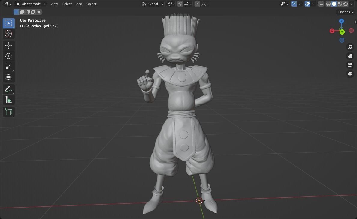Screen dimensions: 357x219
Task: Open object types visibility dropdown
Action: [284, 4]
